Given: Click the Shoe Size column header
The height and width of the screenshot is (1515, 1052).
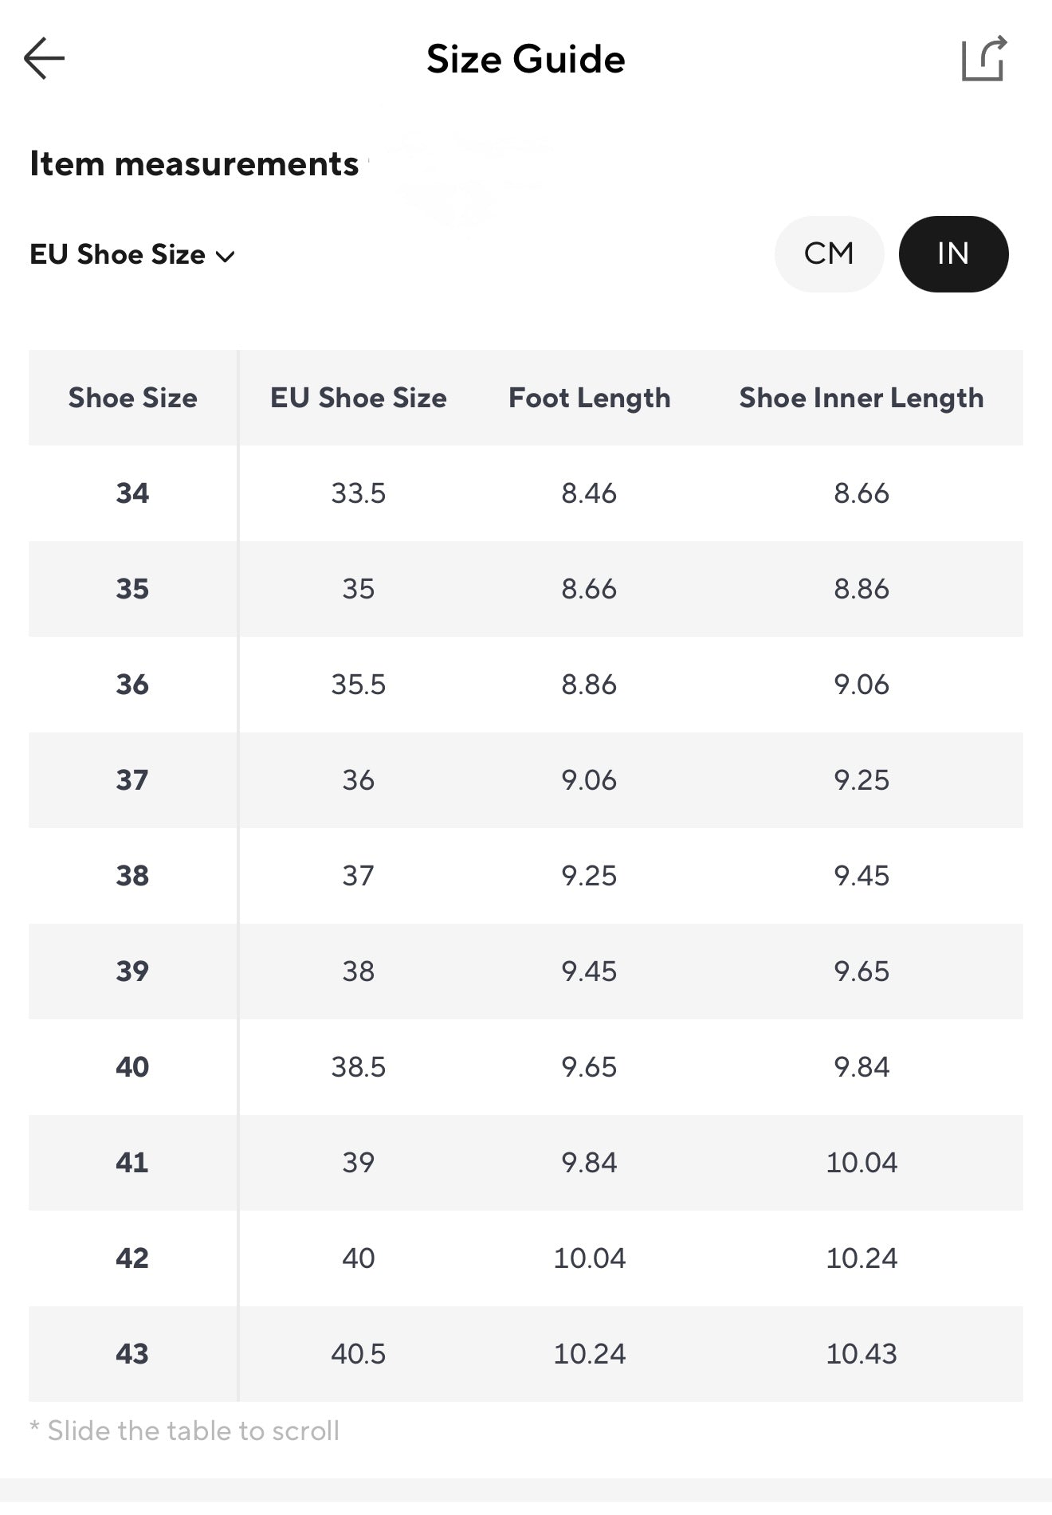Looking at the screenshot, I should point(132,398).
